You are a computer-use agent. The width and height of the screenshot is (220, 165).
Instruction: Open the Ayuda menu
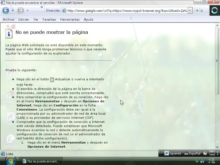(x=88, y=20)
